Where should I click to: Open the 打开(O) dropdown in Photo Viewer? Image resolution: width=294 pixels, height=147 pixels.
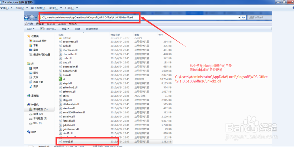[x=71, y=8]
